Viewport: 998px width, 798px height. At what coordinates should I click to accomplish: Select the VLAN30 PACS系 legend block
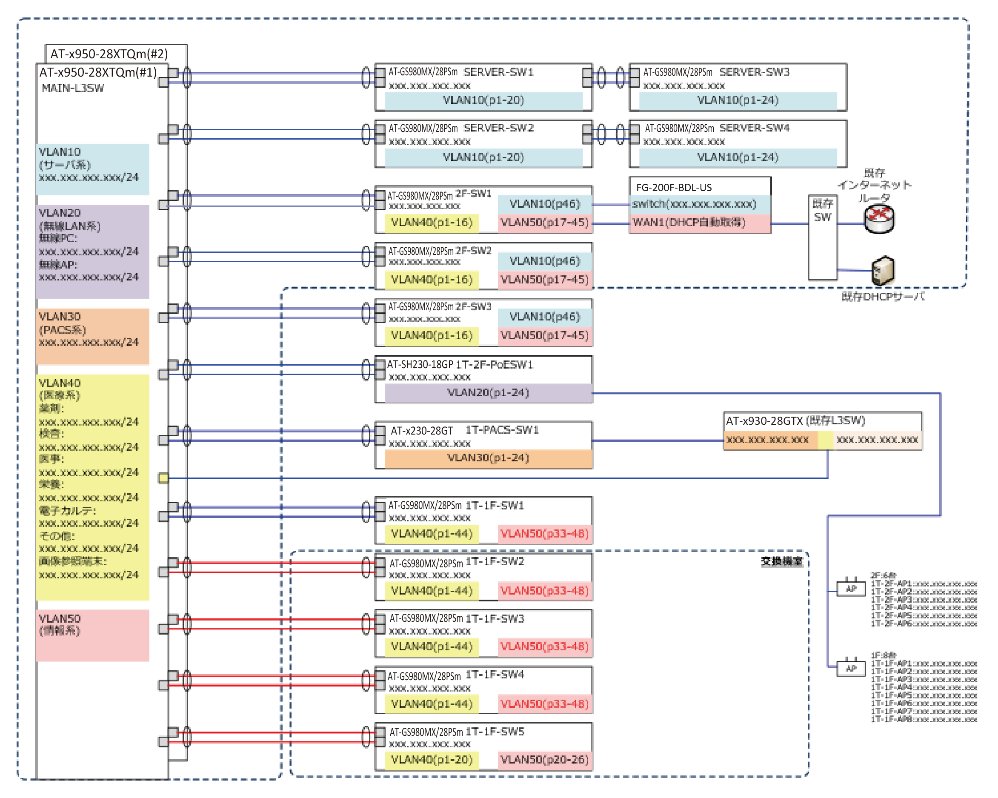[x=93, y=337]
